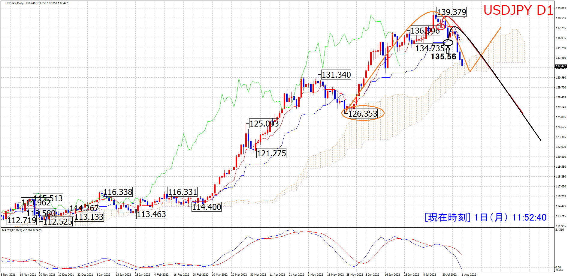Click the 132.427 current price marker

pyautogui.click(x=560, y=66)
